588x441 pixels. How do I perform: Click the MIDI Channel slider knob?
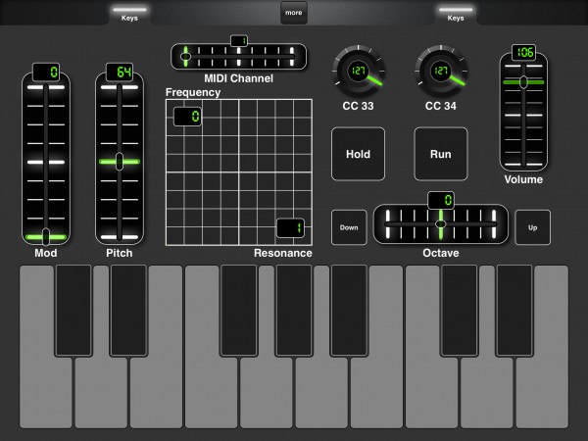(x=185, y=57)
